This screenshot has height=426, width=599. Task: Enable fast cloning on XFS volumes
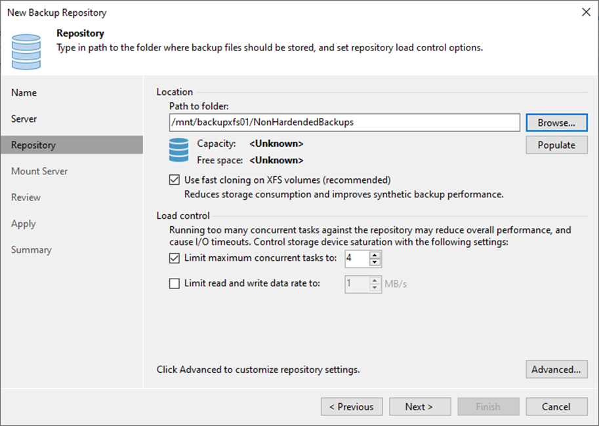click(x=175, y=179)
